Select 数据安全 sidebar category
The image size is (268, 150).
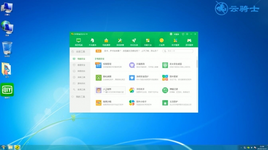tap(80, 65)
